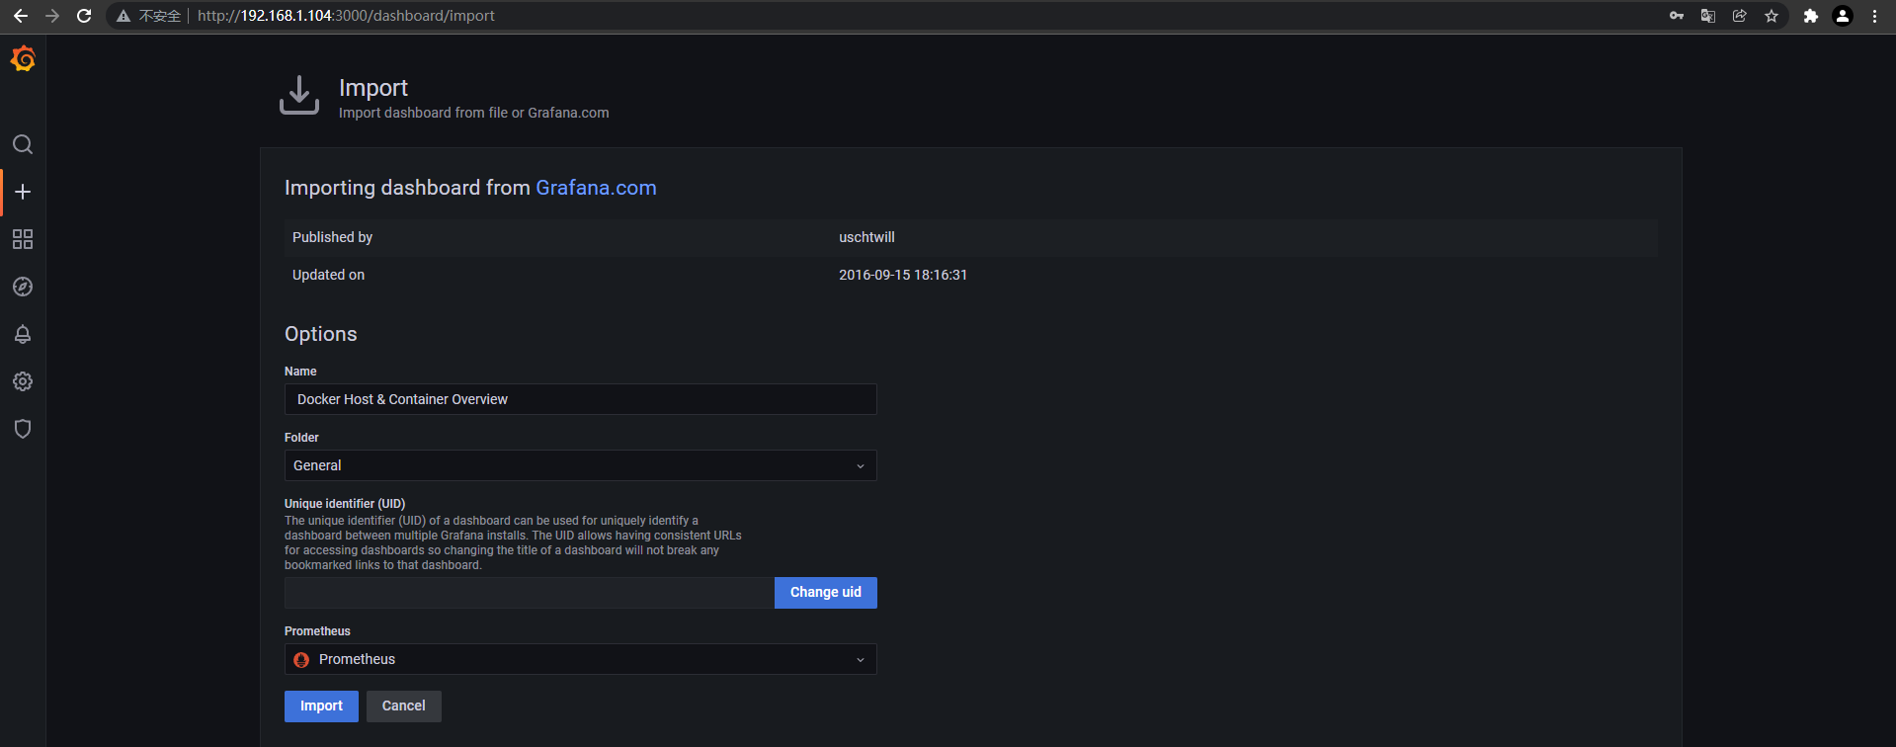1896x747 pixels.
Task: Click the Updated on label
Action: [x=328, y=275]
